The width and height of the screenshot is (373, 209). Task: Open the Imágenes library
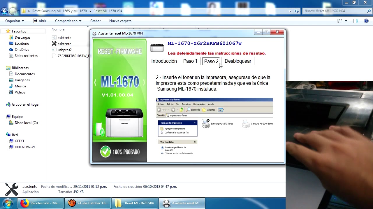coord(22,80)
